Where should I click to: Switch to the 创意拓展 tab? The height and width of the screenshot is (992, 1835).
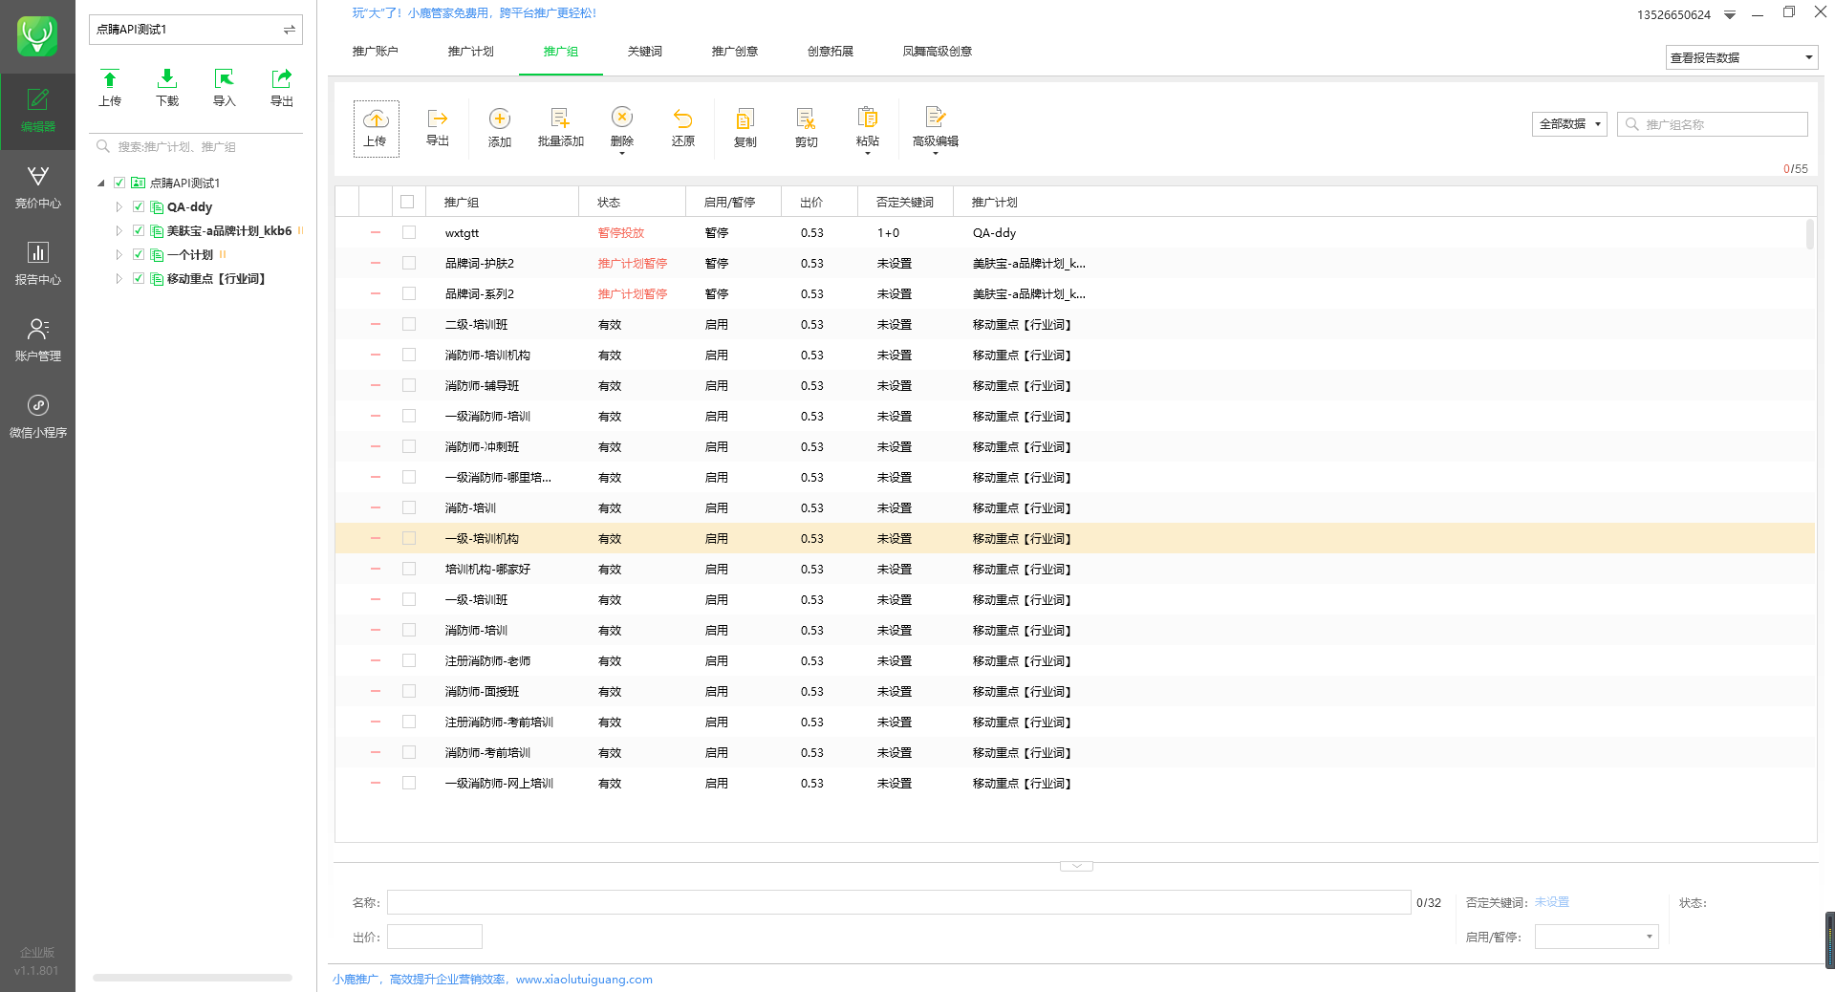coord(830,52)
